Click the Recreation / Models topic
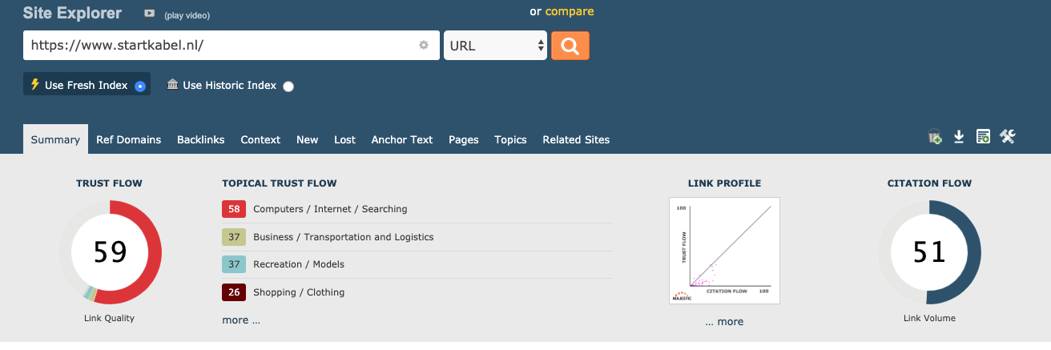Screen dimensions: 1051x350 (x=299, y=264)
